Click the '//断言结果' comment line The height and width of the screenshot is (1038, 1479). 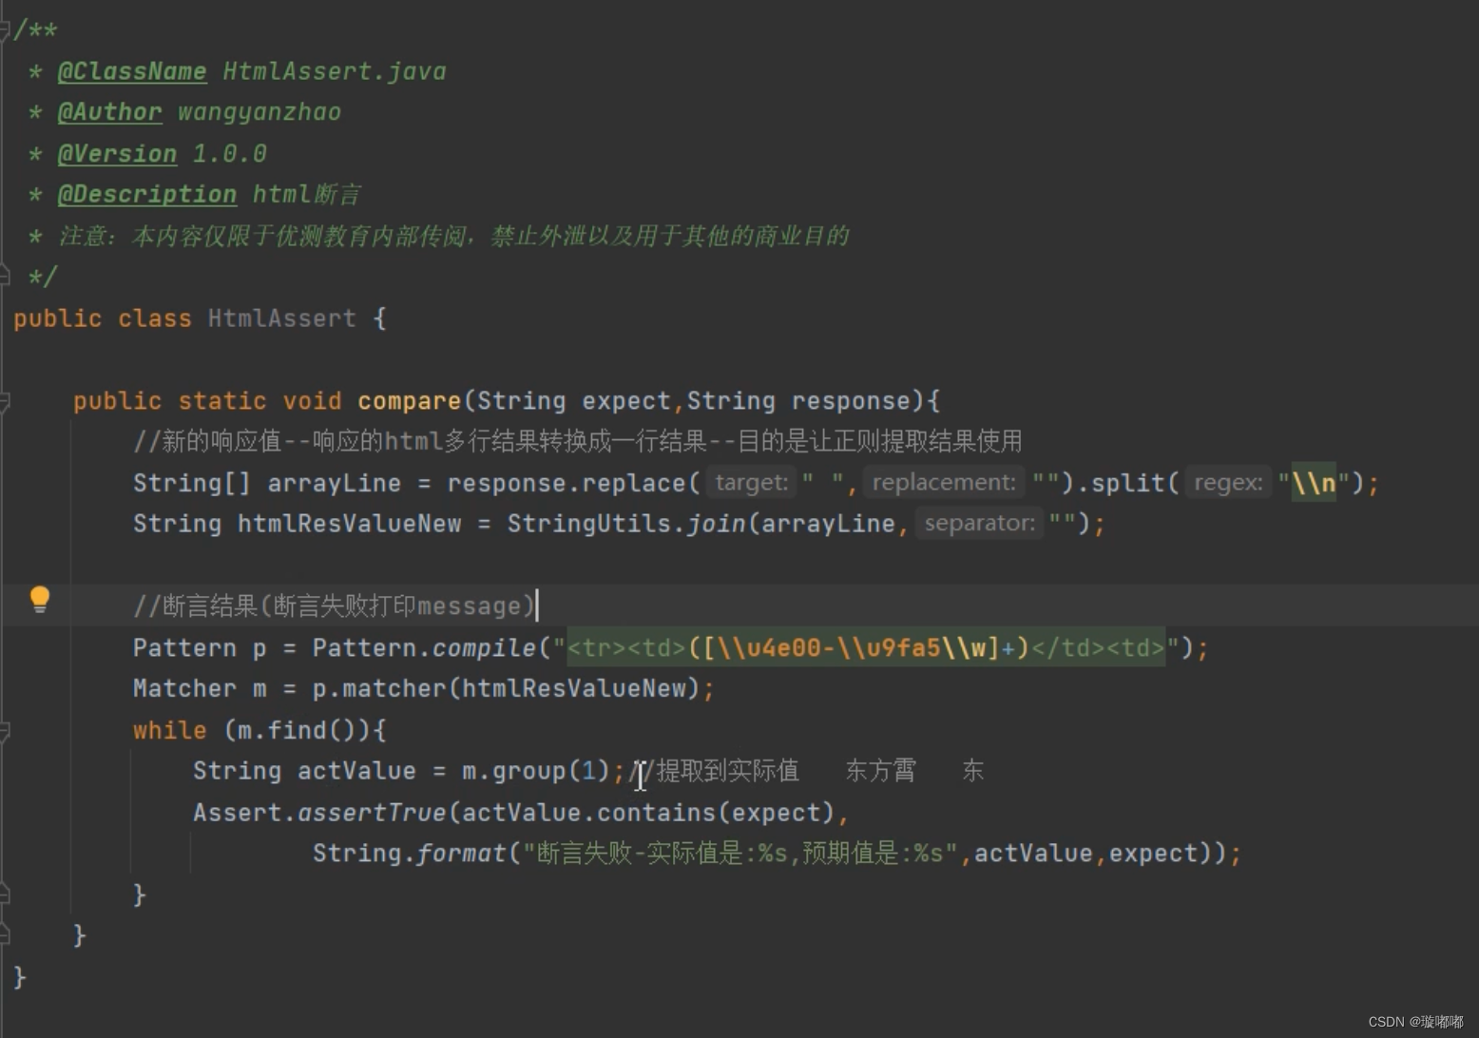[x=335, y=606]
